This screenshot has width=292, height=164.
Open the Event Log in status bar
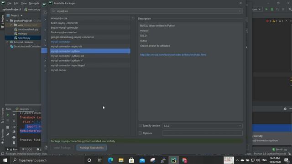point(280,149)
